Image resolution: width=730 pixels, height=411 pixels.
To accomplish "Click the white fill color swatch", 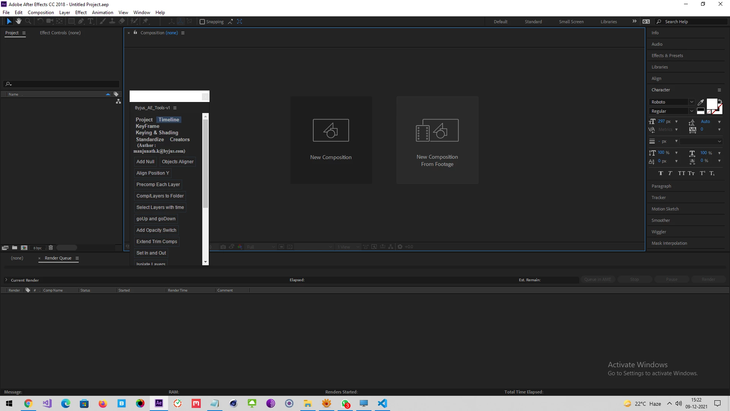I will click(711, 104).
